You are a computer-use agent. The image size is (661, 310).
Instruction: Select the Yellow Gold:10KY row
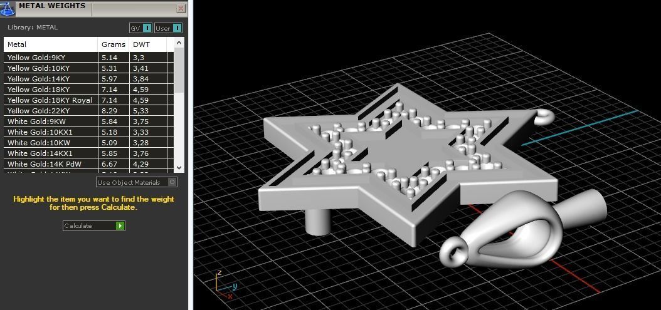(88, 68)
